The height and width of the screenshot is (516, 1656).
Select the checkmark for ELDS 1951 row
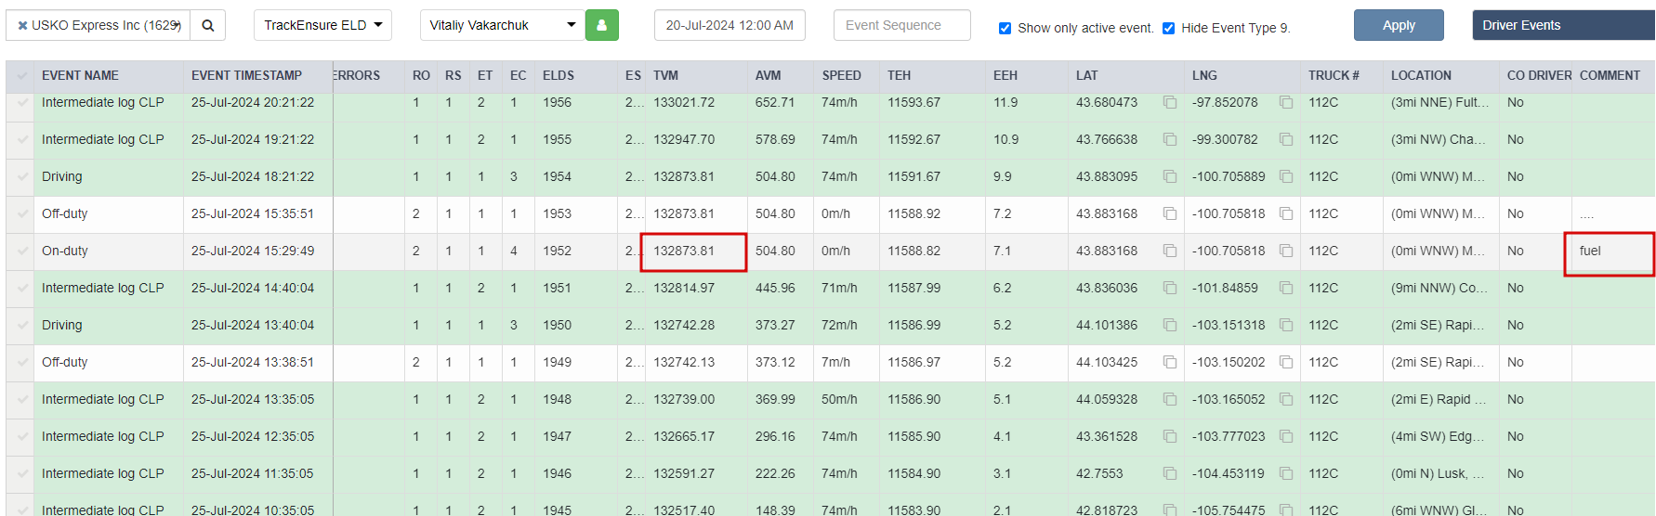tap(22, 288)
